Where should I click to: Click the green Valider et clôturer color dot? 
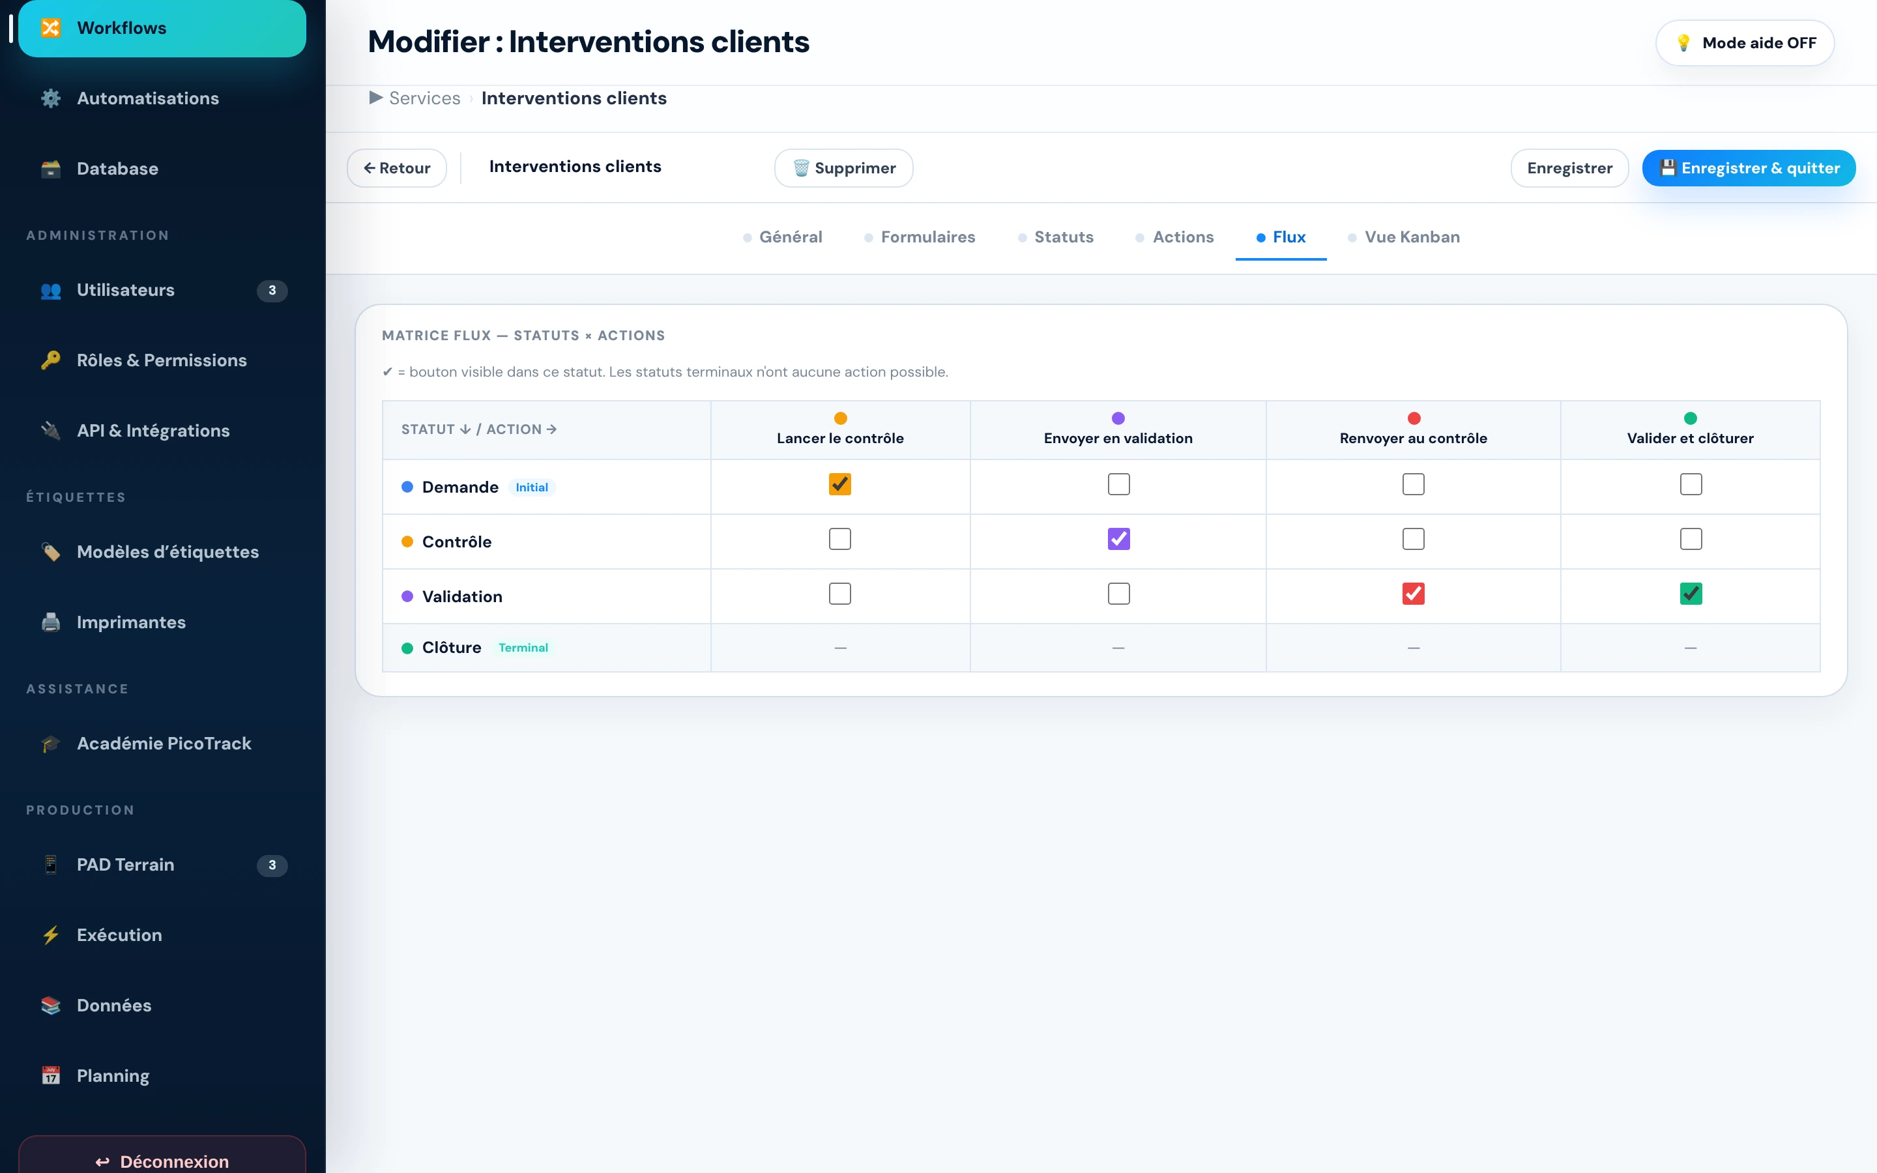click(1691, 419)
